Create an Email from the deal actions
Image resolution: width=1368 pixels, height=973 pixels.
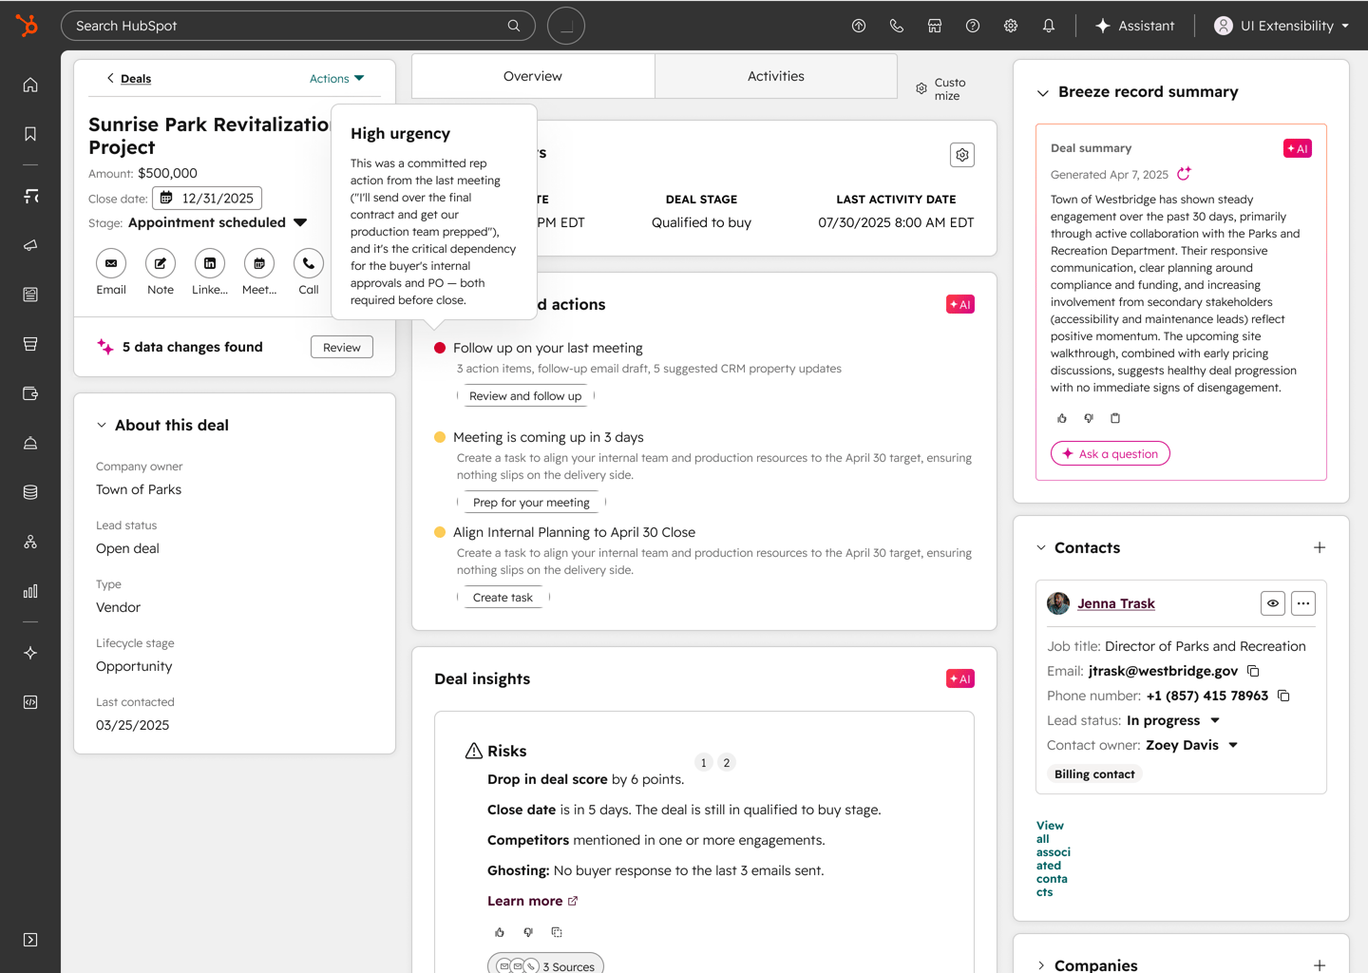(111, 263)
